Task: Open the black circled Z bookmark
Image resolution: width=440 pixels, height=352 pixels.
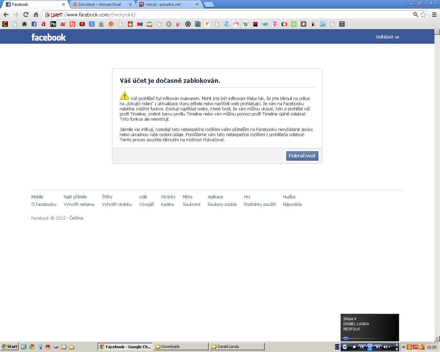Action: [188, 24]
